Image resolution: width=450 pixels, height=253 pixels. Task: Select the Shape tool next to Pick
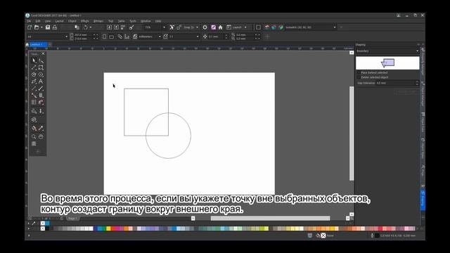[x=41, y=60]
